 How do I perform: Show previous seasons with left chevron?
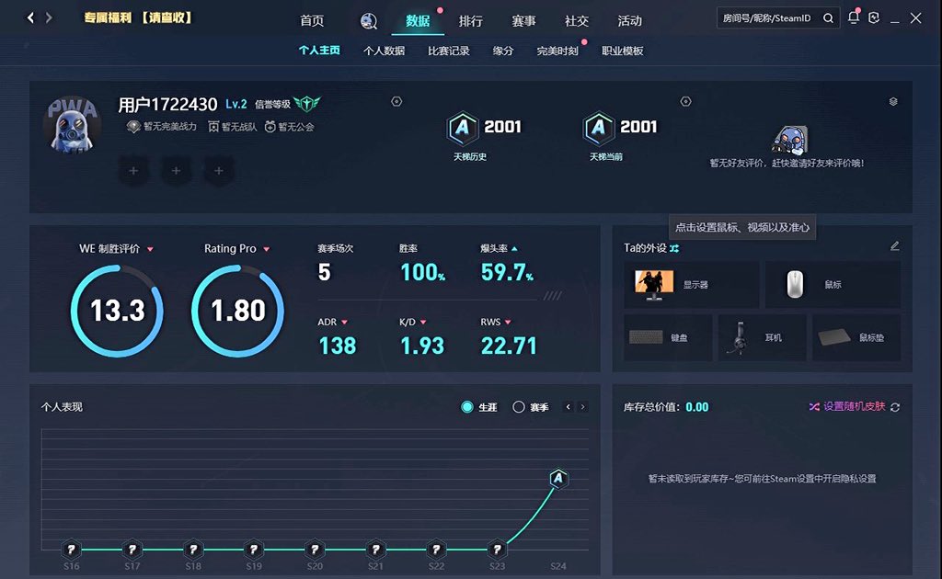pos(569,407)
